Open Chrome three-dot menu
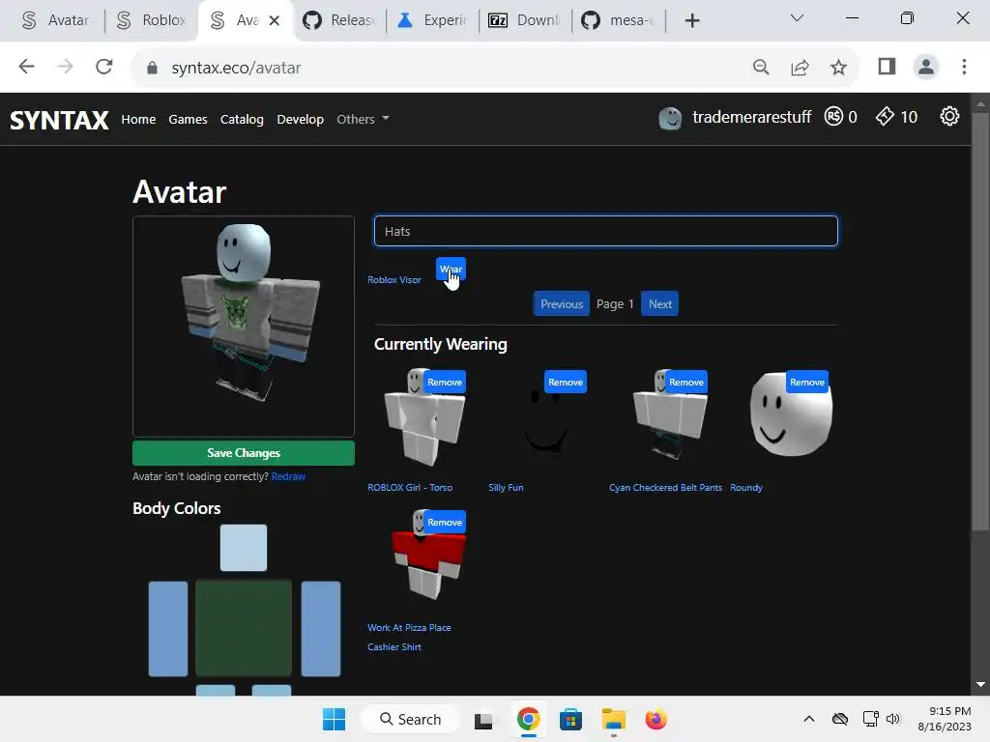The width and height of the screenshot is (990, 742). 964,67
